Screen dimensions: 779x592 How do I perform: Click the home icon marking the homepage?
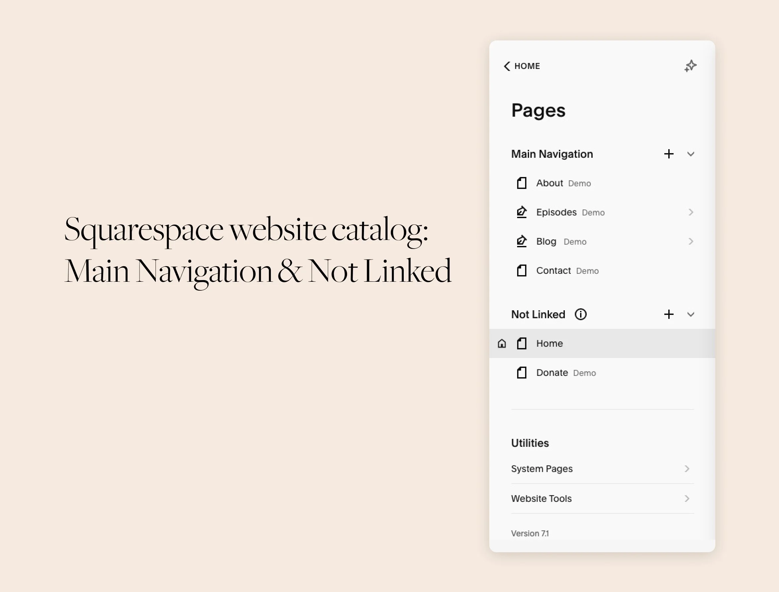(x=502, y=344)
